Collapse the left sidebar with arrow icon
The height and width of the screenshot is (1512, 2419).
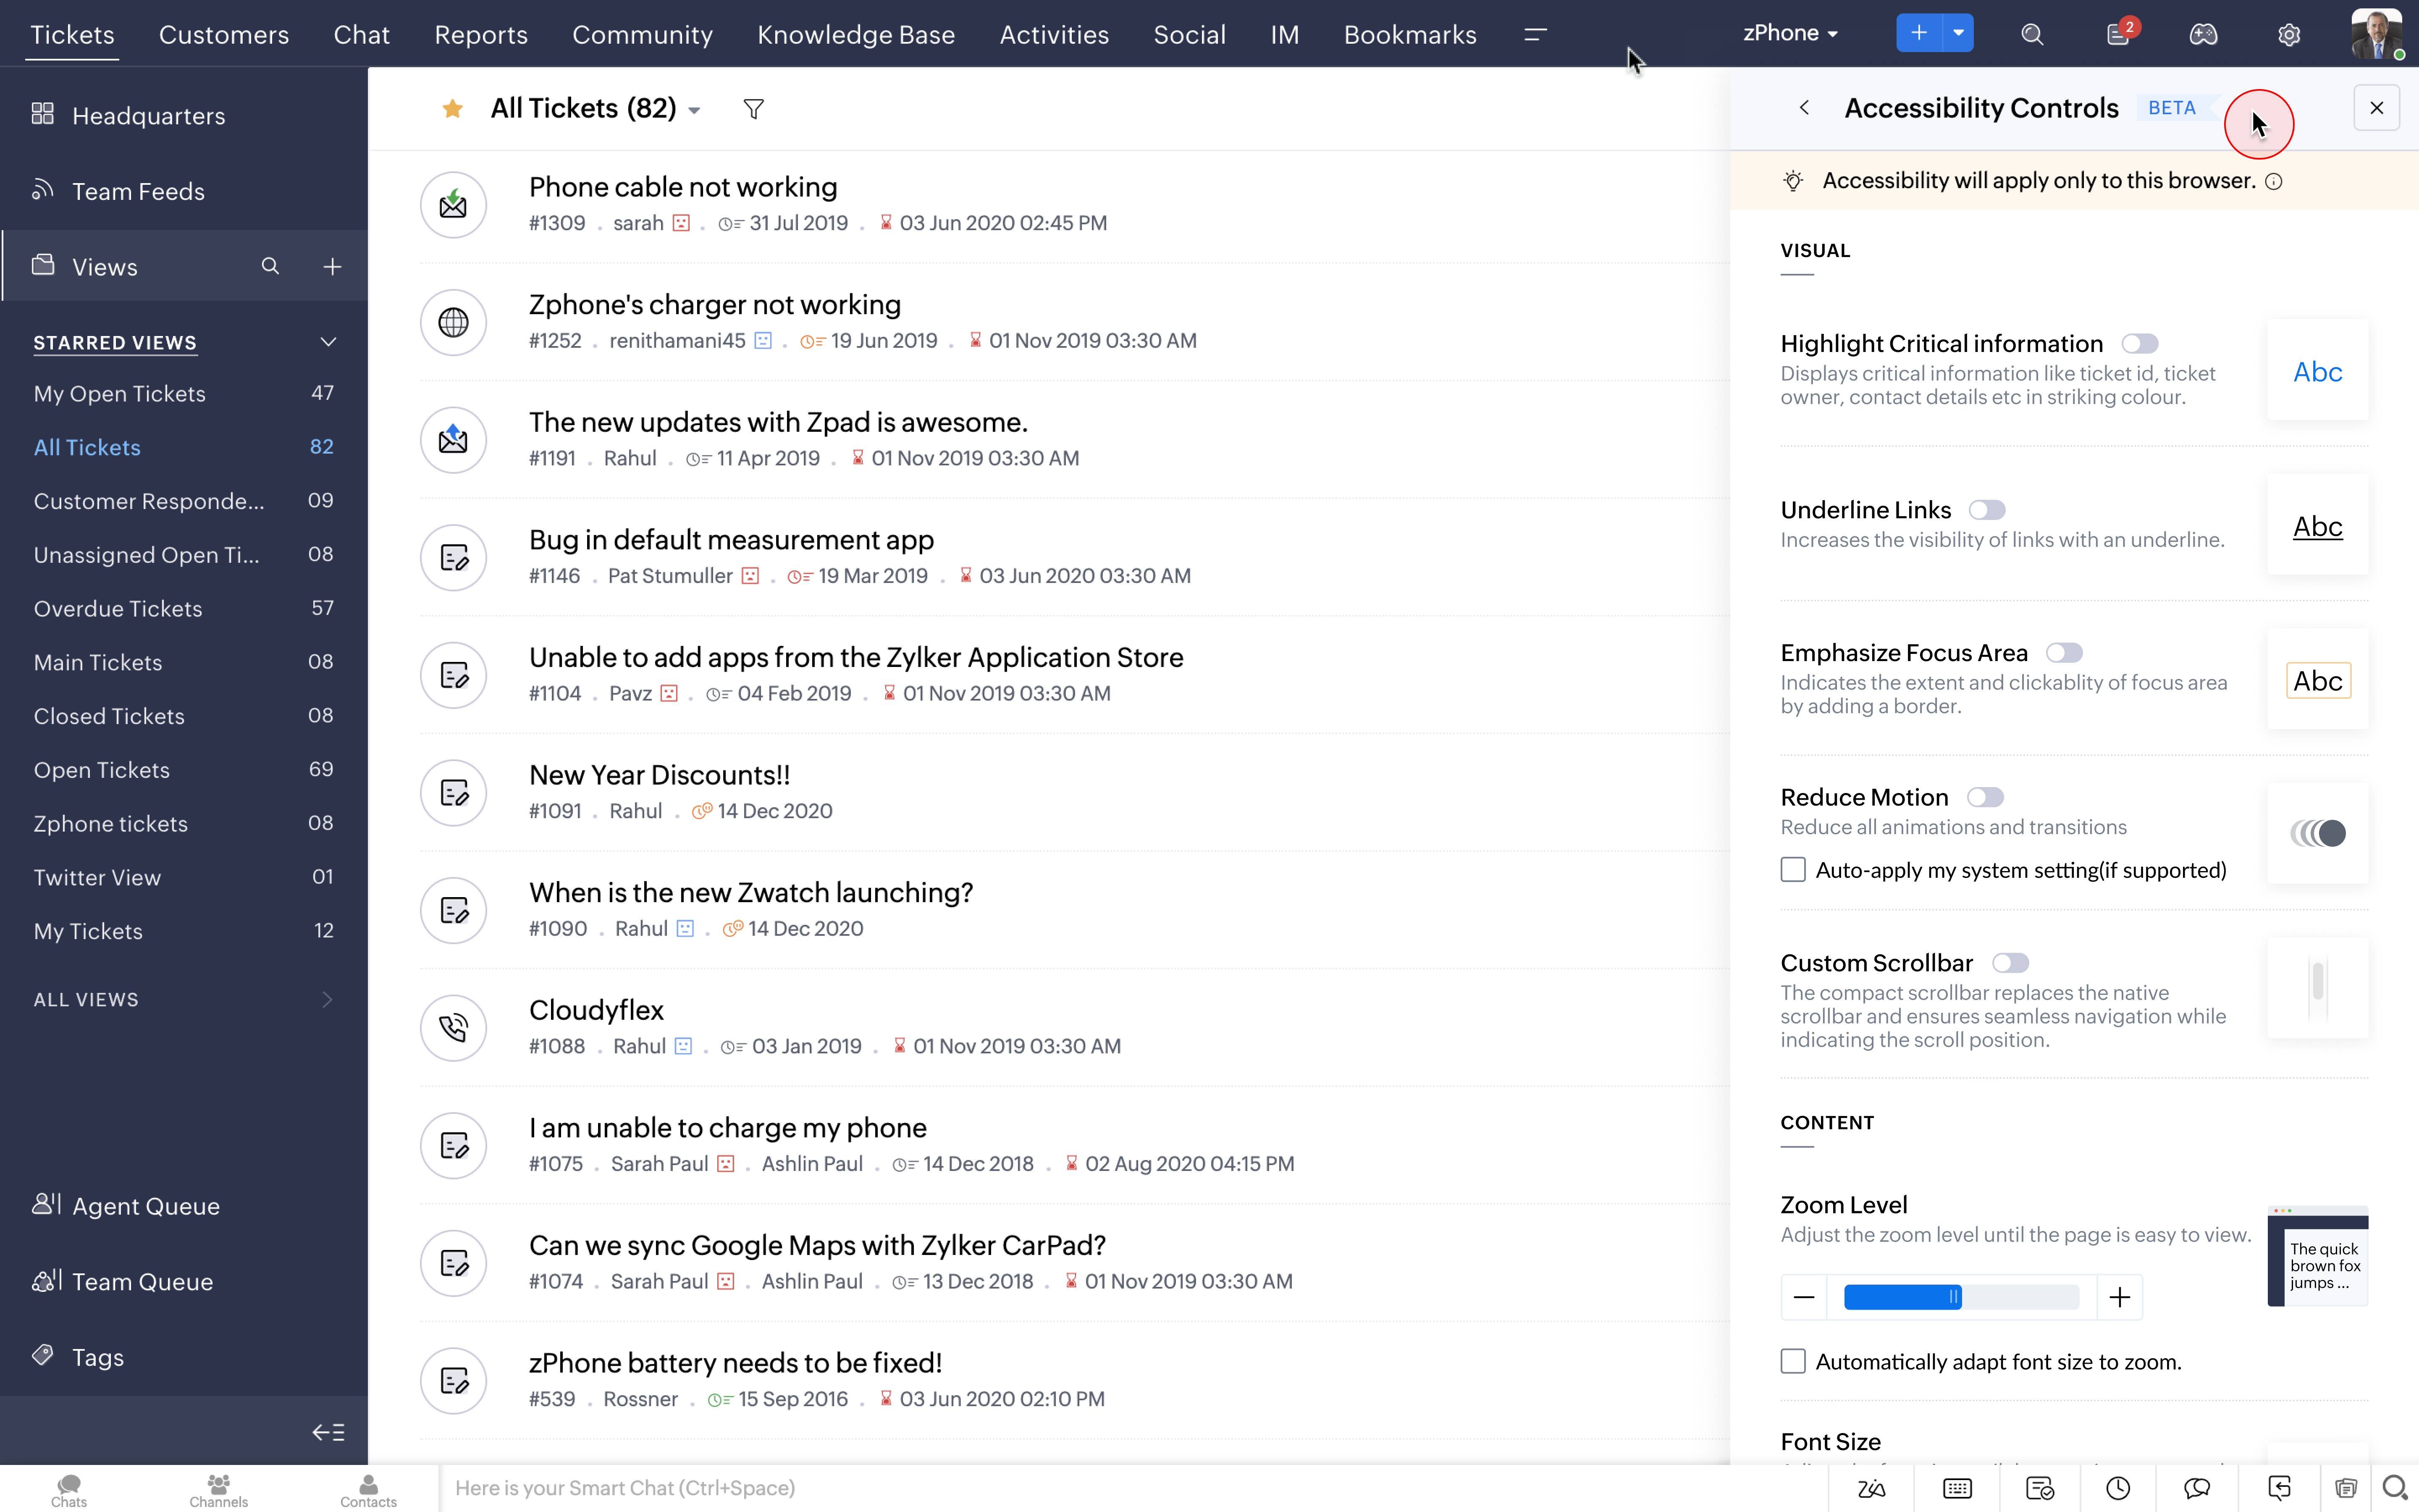[328, 1432]
